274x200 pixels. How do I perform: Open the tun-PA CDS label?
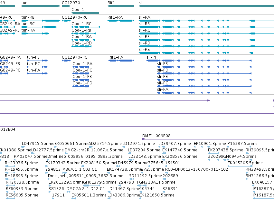pyautogui.click(x=33, y=70)
